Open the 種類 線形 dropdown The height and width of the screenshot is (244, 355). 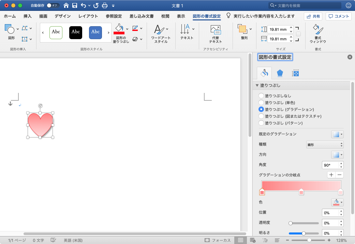point(325,145)
